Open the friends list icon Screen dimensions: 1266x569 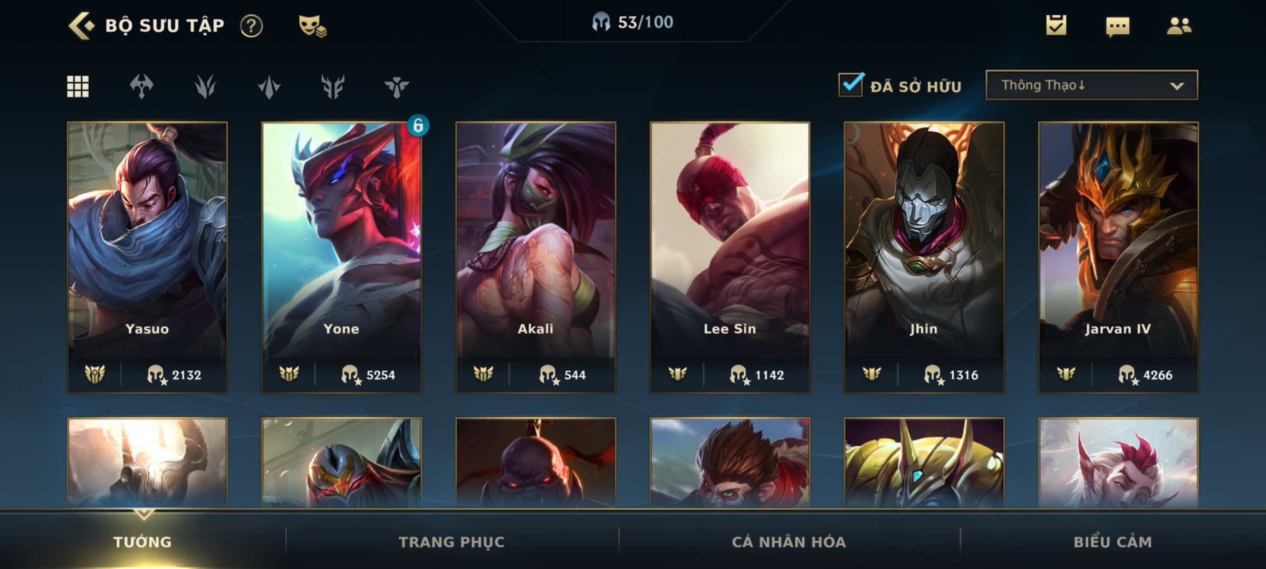click(1179, 26)
